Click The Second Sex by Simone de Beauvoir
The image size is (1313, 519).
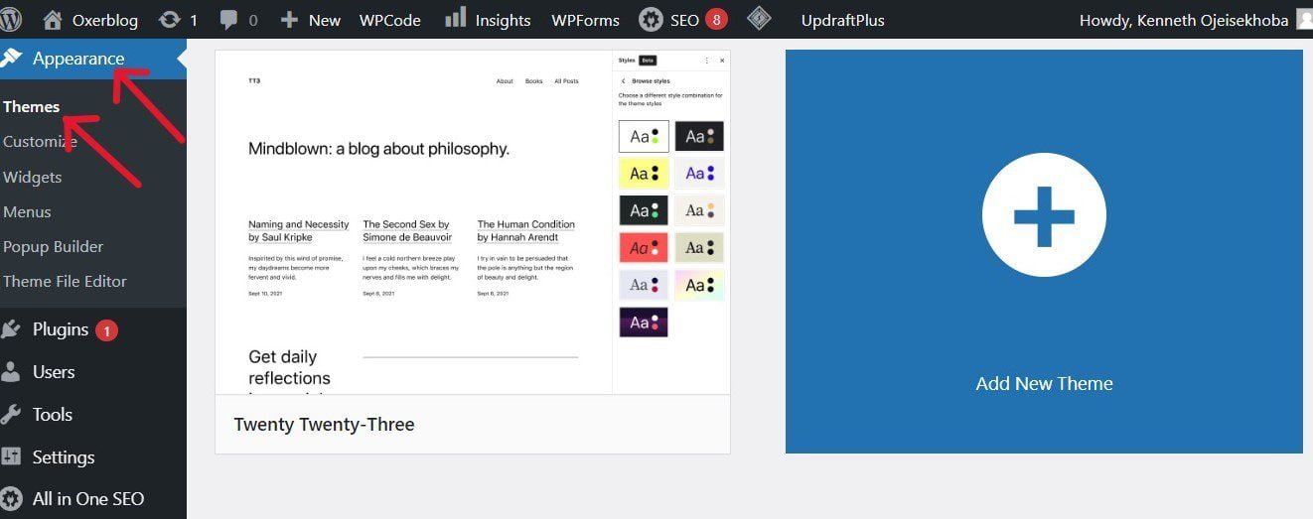(x=407, y=231)
